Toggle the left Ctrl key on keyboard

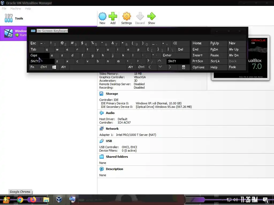pos(44,67)
